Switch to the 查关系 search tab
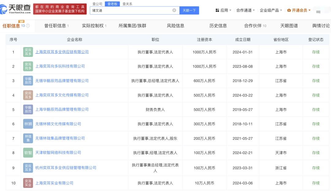This screenshot has height=194, width=331. [127, 4]
